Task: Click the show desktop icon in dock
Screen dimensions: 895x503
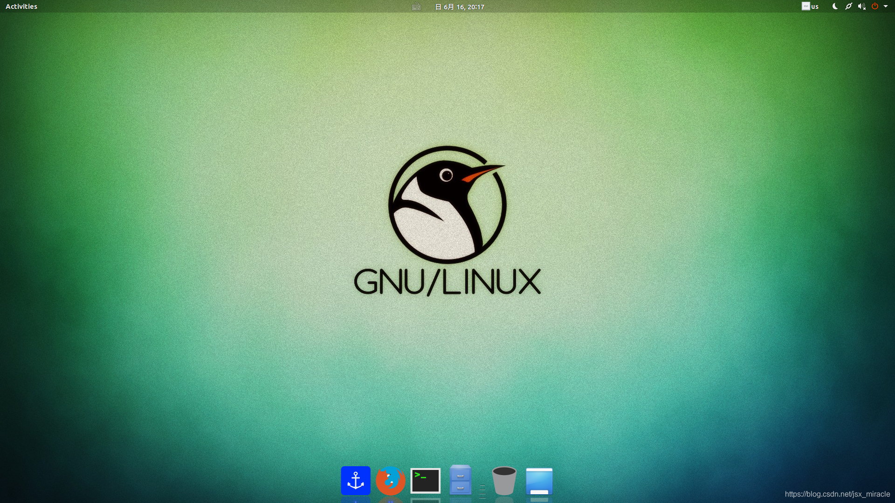Action: click(x=539, y=481)
